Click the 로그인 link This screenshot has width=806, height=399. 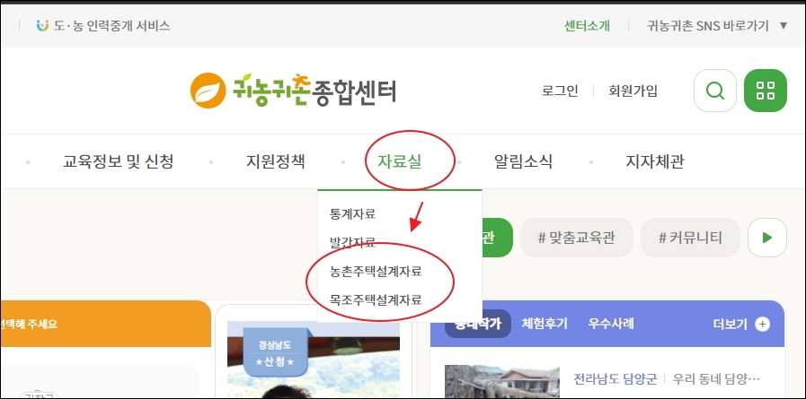560,91
